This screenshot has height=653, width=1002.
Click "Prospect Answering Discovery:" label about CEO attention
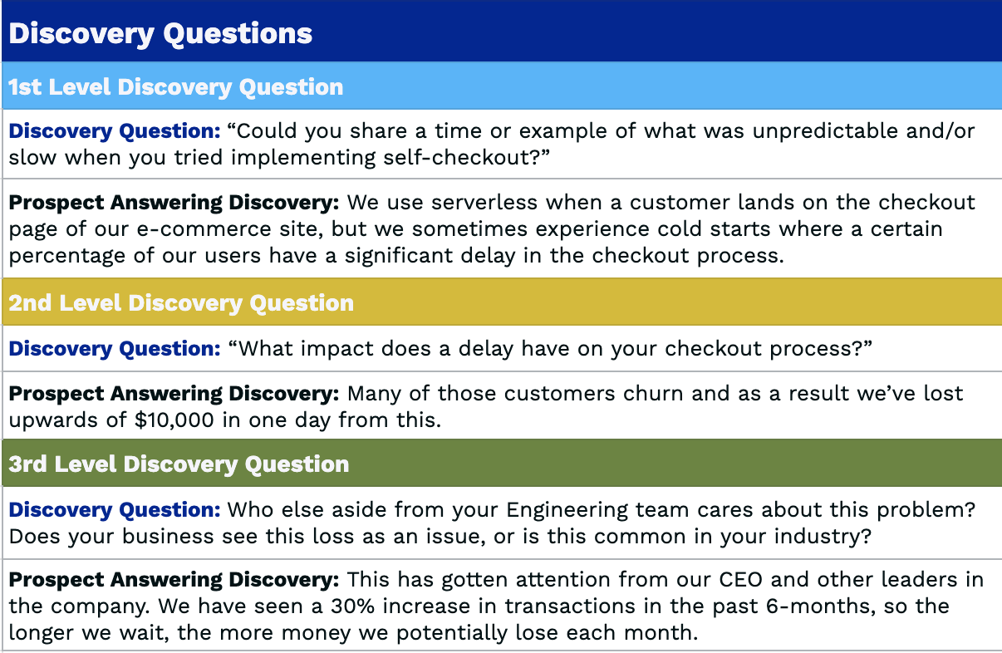[x=174, y=579]
